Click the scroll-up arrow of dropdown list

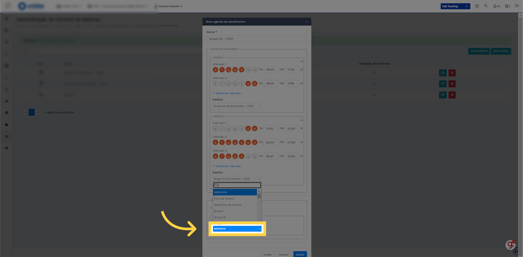point(259,191)
